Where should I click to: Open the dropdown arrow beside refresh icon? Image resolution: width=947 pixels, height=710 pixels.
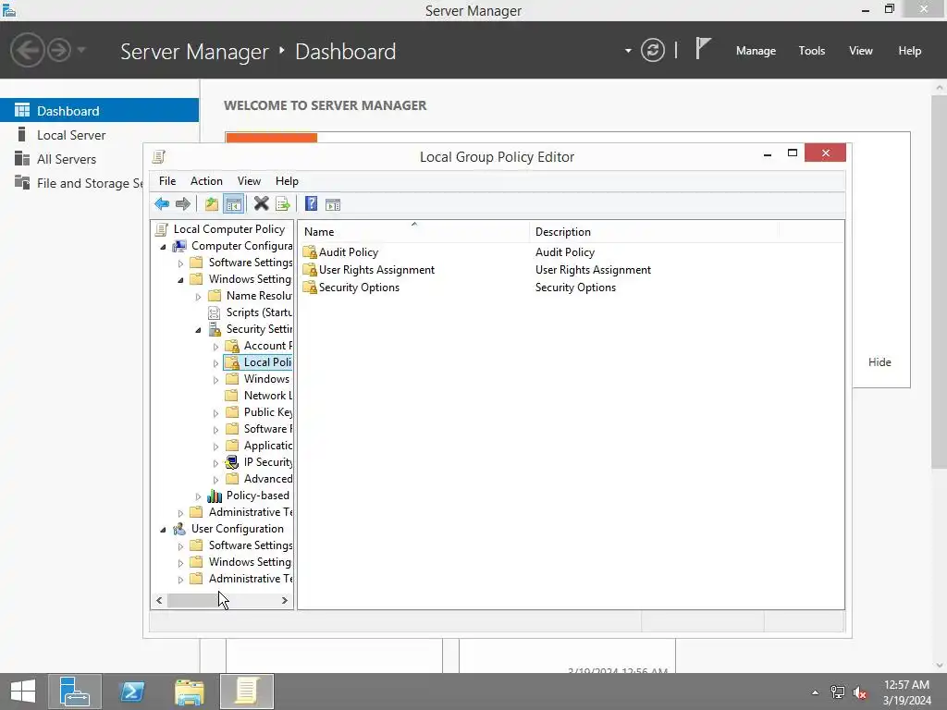tap(628, 51)
